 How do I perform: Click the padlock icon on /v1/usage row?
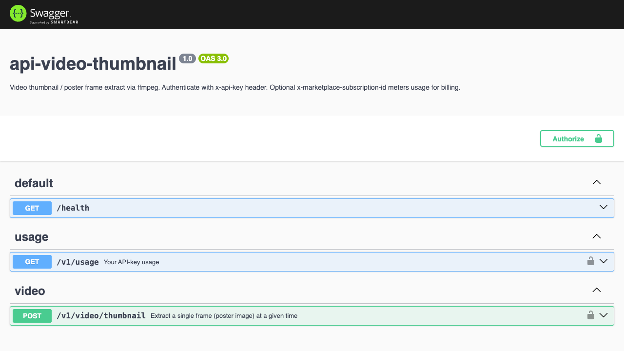[590, 261]
